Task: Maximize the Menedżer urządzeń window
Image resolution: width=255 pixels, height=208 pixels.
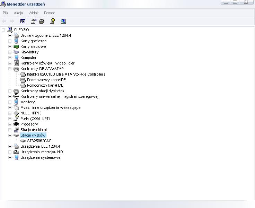Action: [x=235, y=2]
